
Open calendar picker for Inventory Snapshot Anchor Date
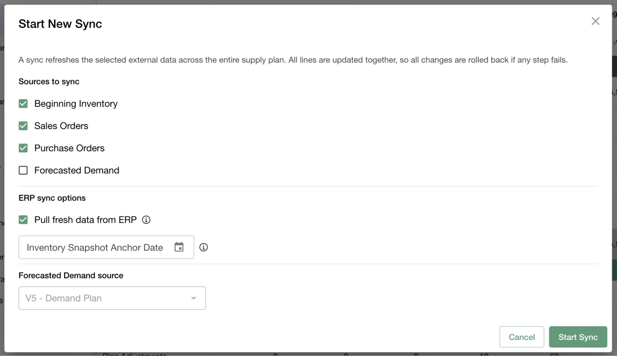(x=179, y=247)
